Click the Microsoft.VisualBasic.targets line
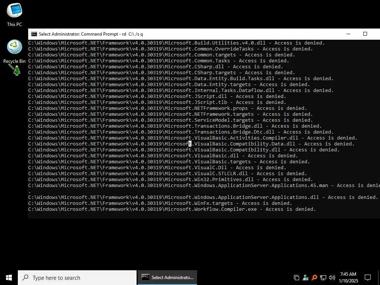 pyautogui.click(x=169, y=162)
